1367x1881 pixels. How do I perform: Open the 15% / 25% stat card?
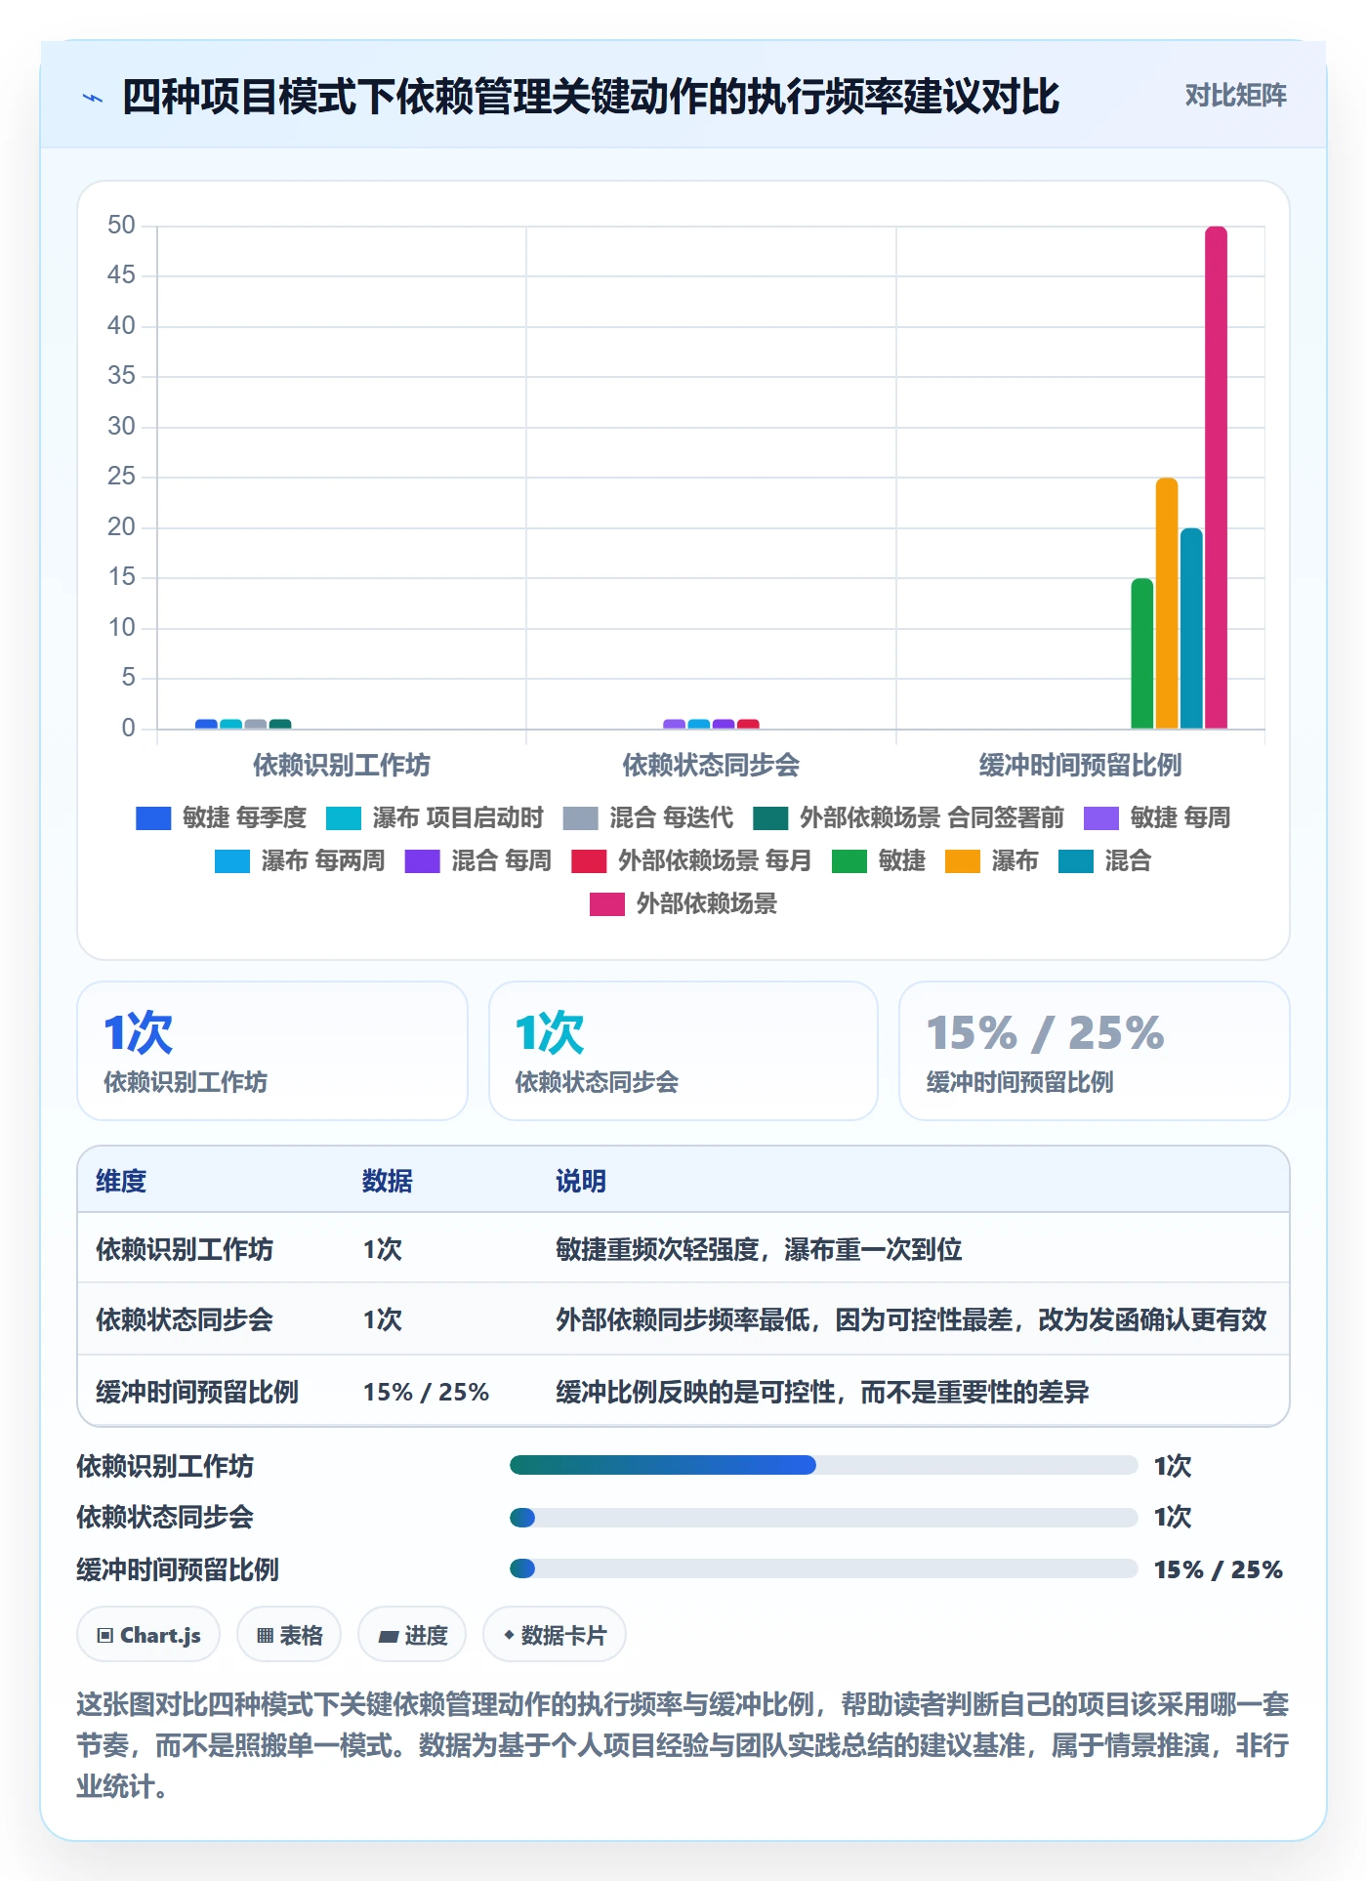click(1095, 1051)
